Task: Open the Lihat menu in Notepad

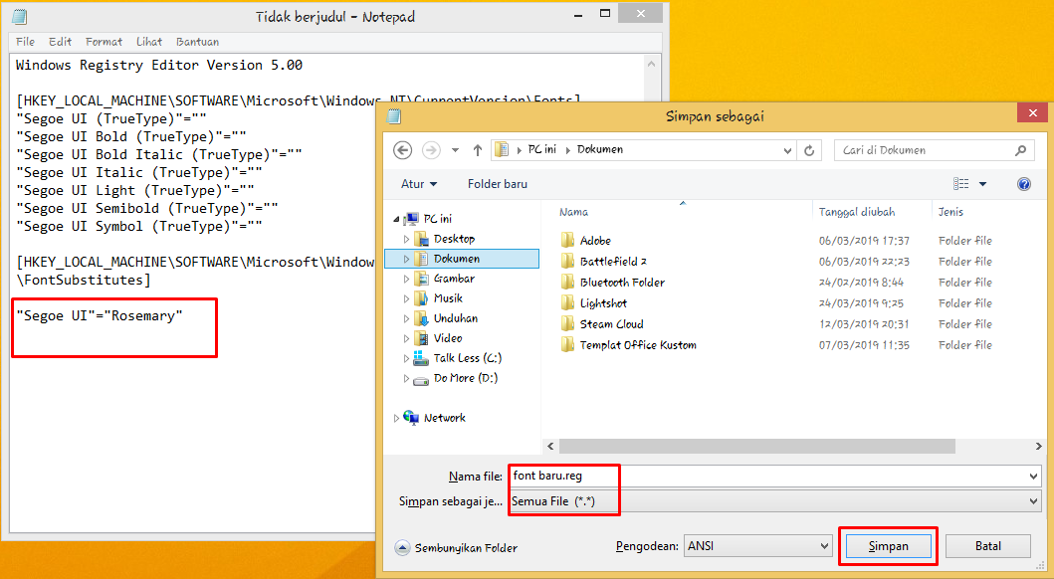Action: tap(149, 42)
